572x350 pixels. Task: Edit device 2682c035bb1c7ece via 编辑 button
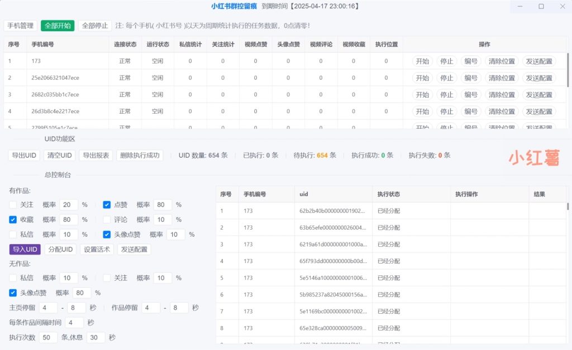click(471, 95)
